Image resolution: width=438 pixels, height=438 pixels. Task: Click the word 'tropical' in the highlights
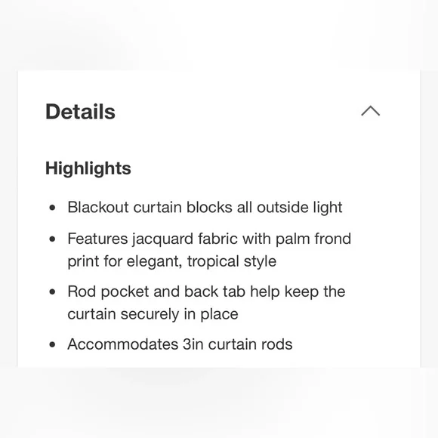tap(213, 262)
